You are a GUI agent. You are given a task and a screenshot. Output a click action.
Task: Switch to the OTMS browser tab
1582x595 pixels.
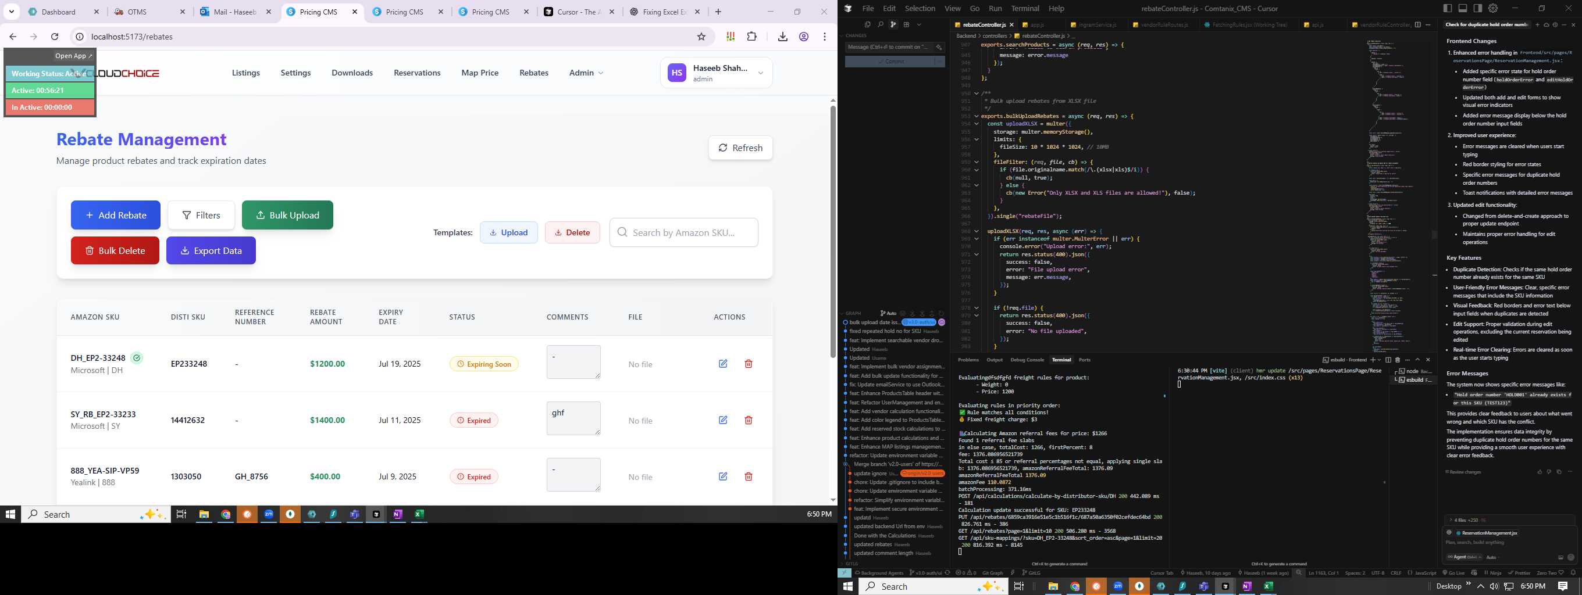pyautogui.click(x=151, y=12)
